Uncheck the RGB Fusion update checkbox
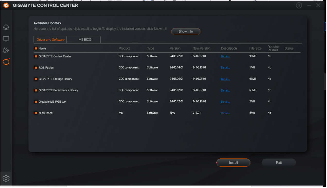 [x=36, y=68]
